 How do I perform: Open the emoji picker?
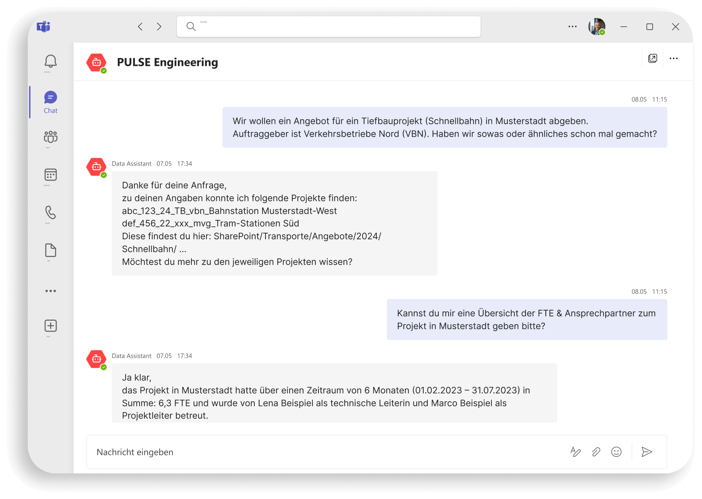tap(616, 452)
